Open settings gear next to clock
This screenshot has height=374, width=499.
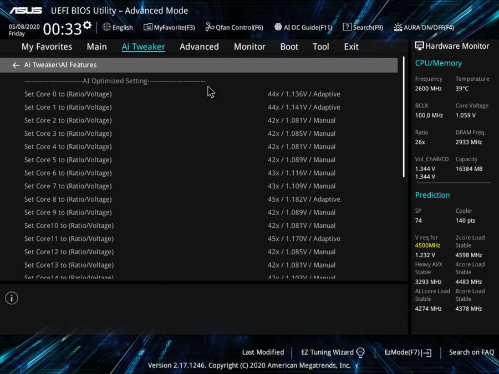(x=87, y=25)
